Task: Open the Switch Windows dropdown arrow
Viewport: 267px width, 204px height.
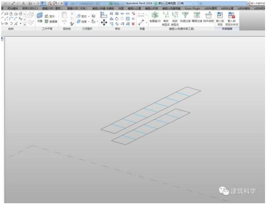Action: click(x=58, y=4)
